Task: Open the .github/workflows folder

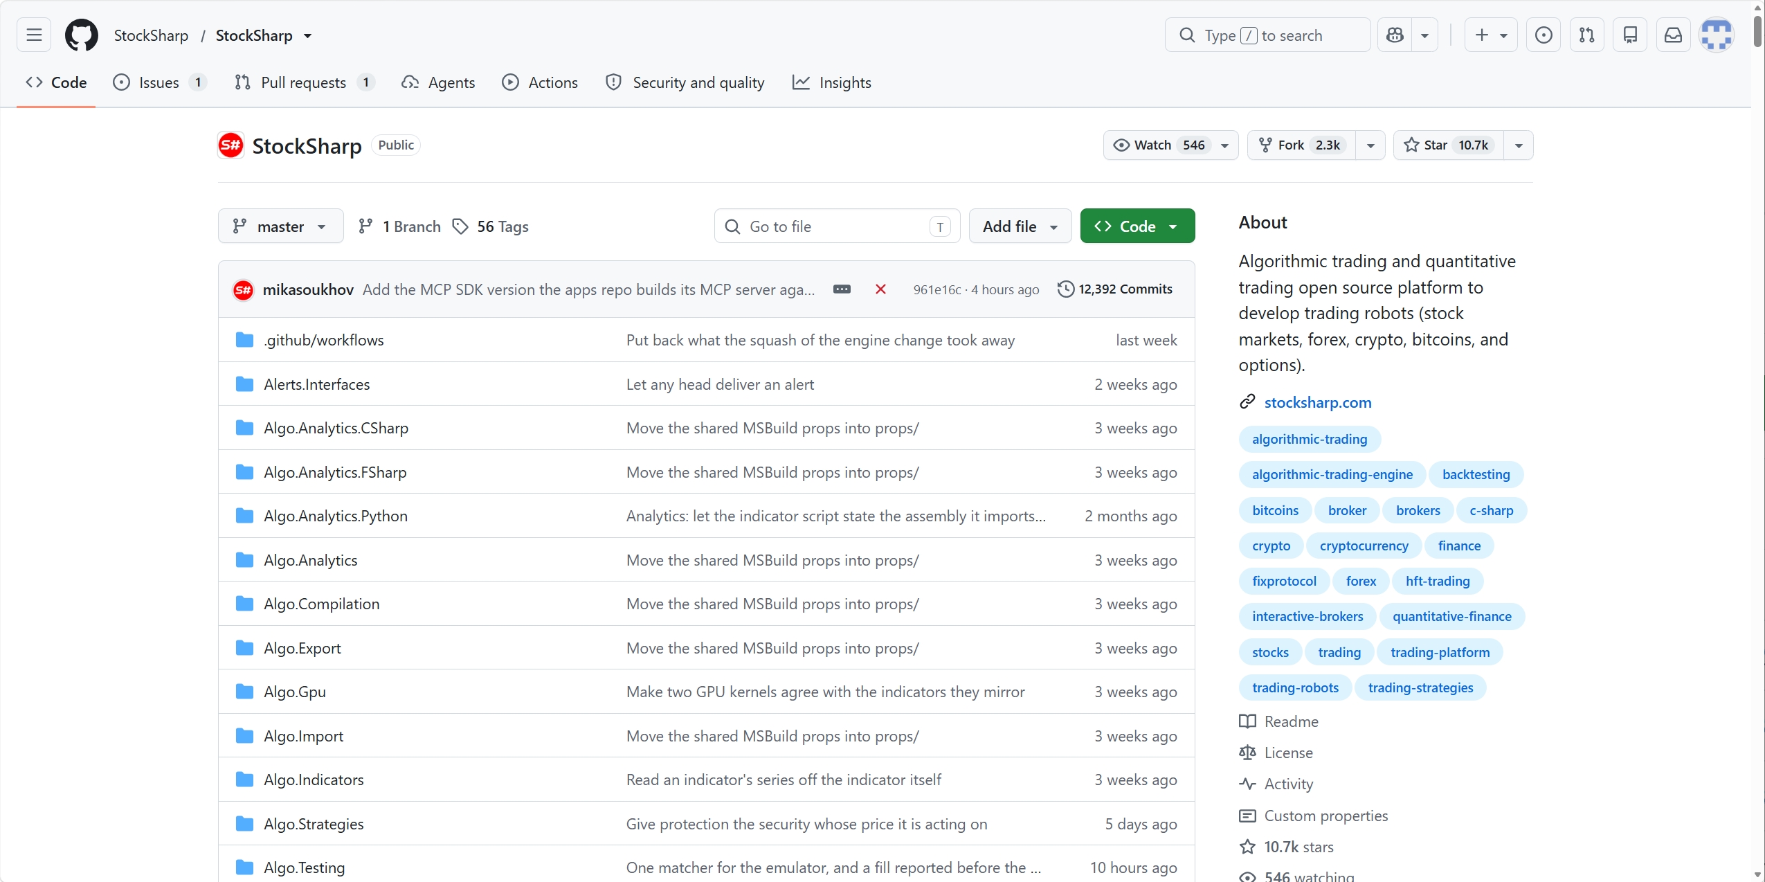Action: (x=323, y=340)
